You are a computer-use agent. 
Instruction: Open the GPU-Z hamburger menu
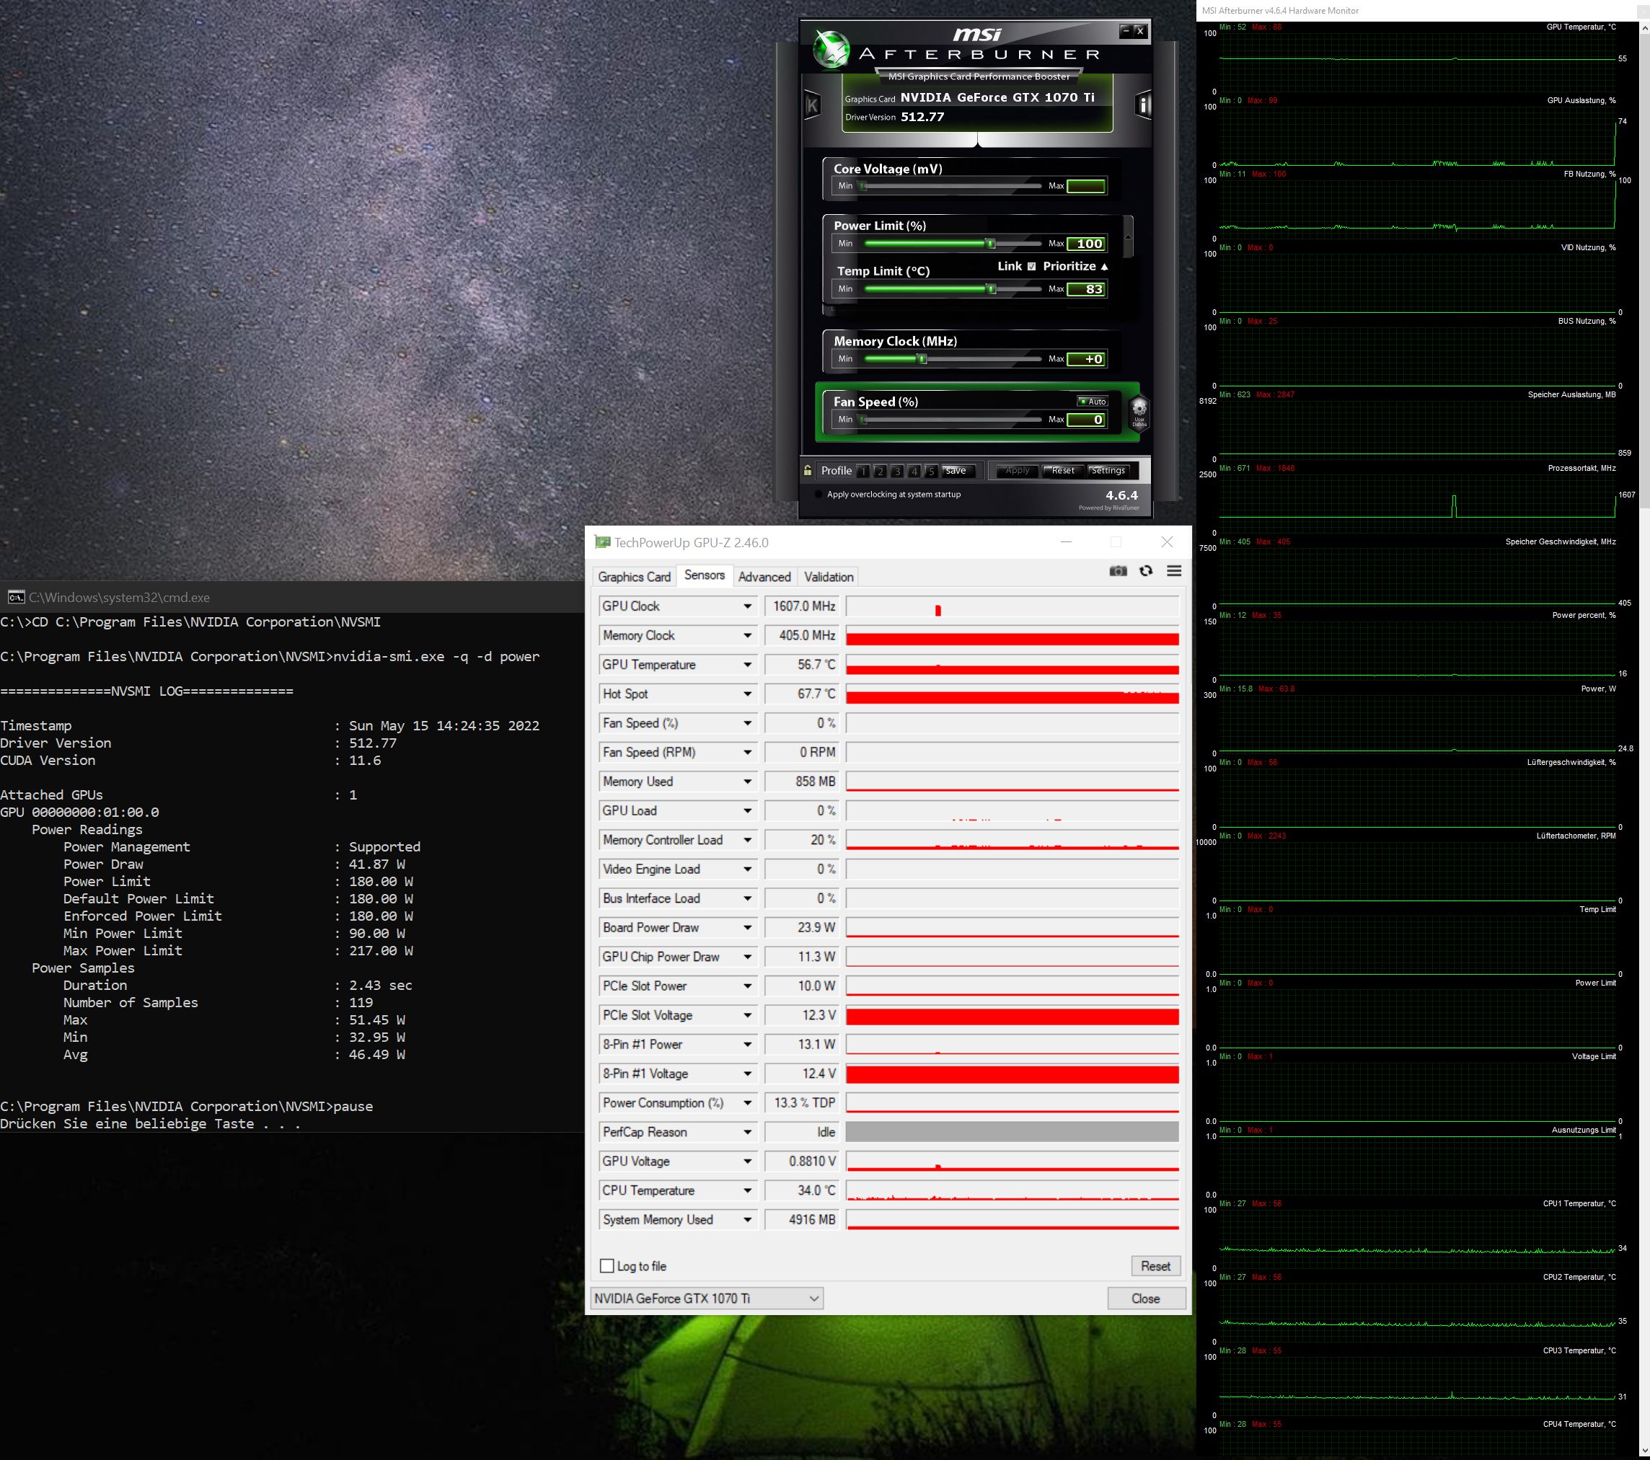coord(1174,572)
